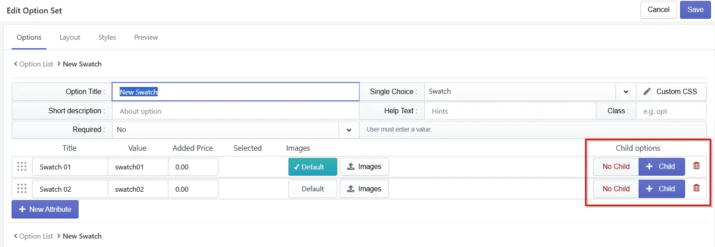Switch to the Styles tab
This screenshot has height=247, width=715.
107,37
